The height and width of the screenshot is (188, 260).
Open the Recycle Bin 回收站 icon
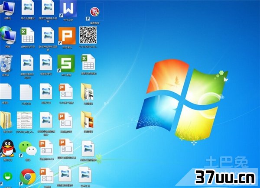coord(6,64)
